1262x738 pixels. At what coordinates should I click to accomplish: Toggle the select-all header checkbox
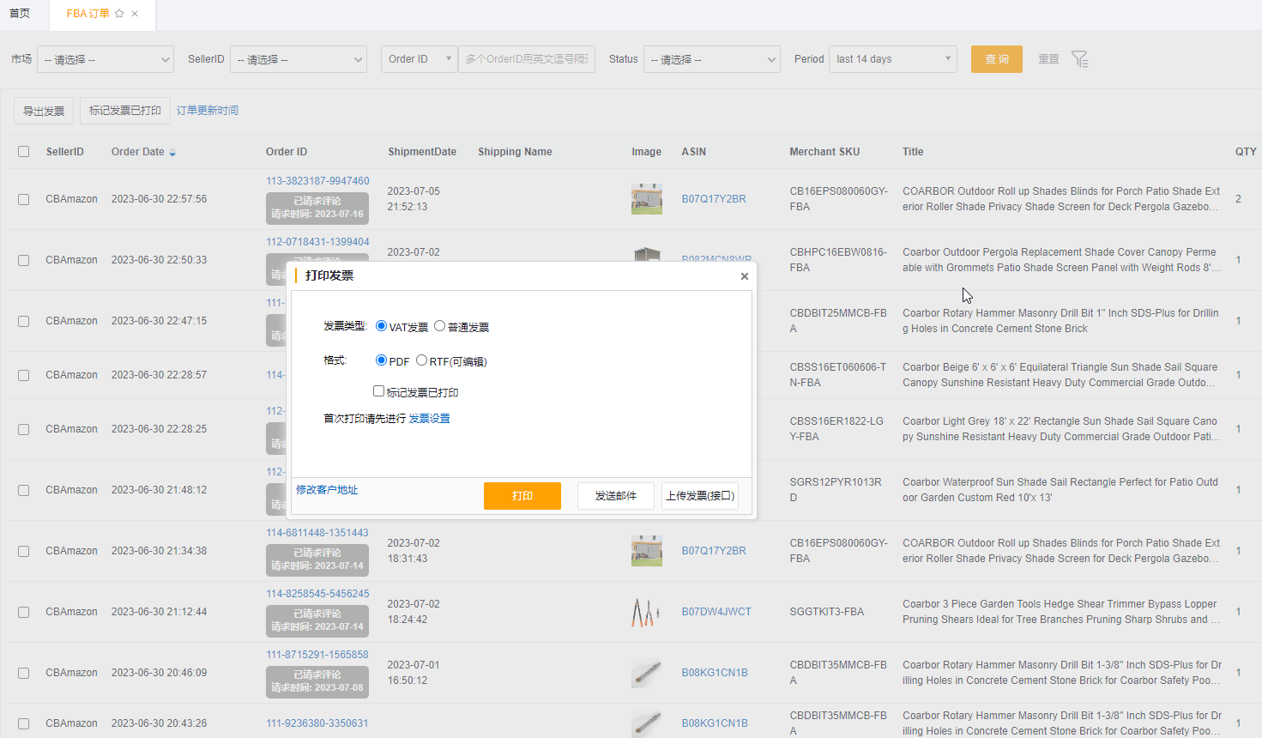point(24,152)
